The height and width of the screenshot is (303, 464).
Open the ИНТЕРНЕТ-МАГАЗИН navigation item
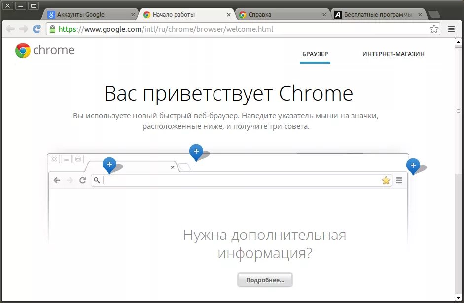point(393,54)
